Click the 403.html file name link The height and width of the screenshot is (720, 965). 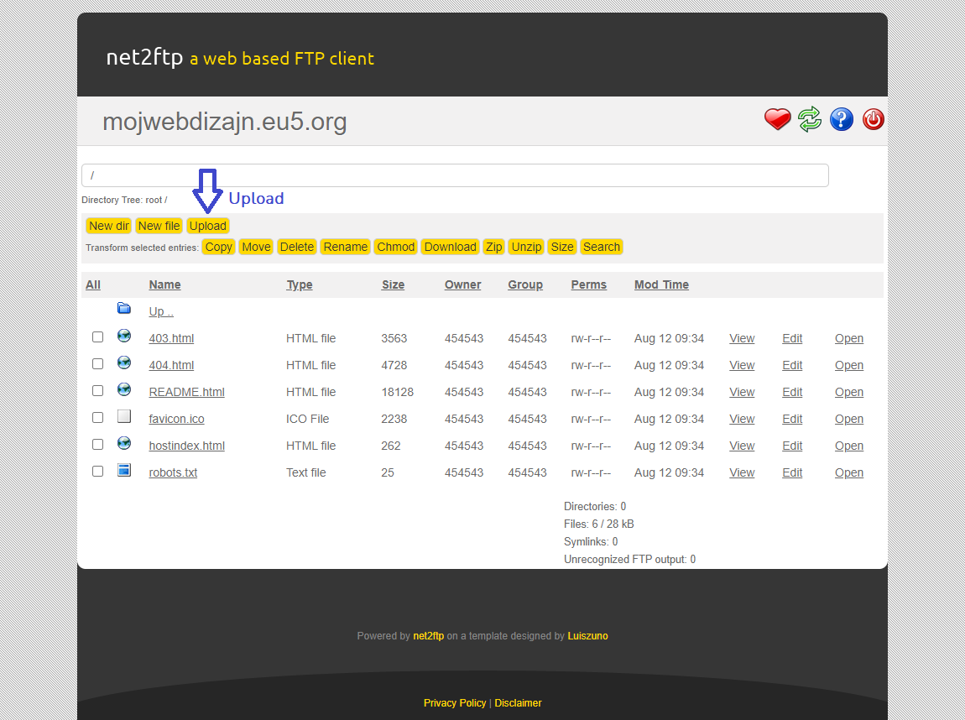(x=171, y=338)
